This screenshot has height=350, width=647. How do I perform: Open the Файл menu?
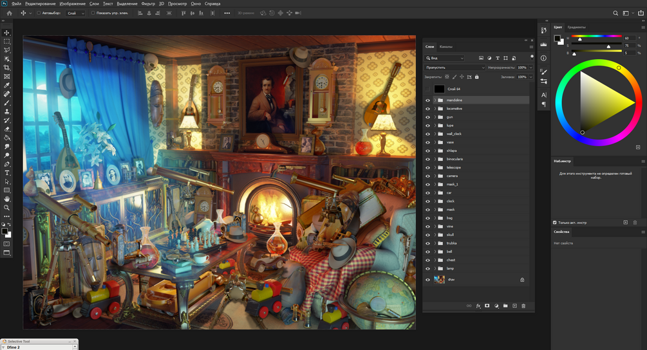(16, 4)
